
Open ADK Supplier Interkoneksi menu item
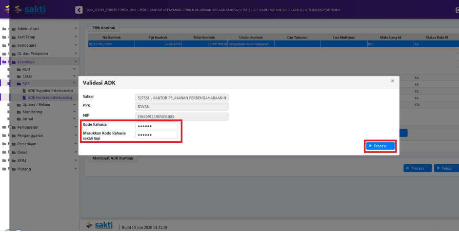click(x=49, y=90)
